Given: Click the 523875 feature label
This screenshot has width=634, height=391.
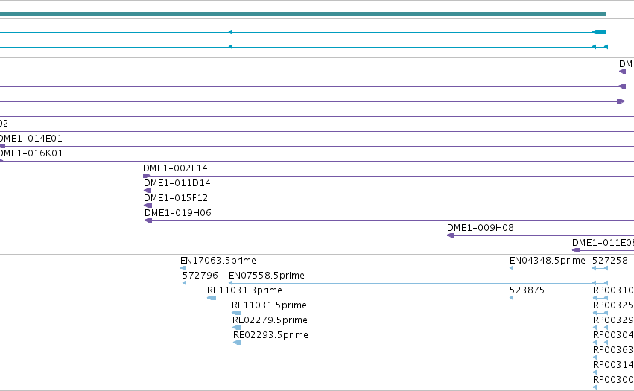Looking at the screenshot, I should pos(527,290).
